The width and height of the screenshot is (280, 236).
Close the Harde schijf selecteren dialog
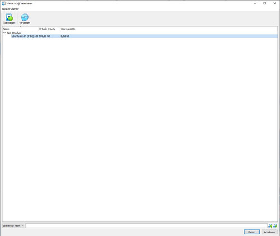pos(274,3)
